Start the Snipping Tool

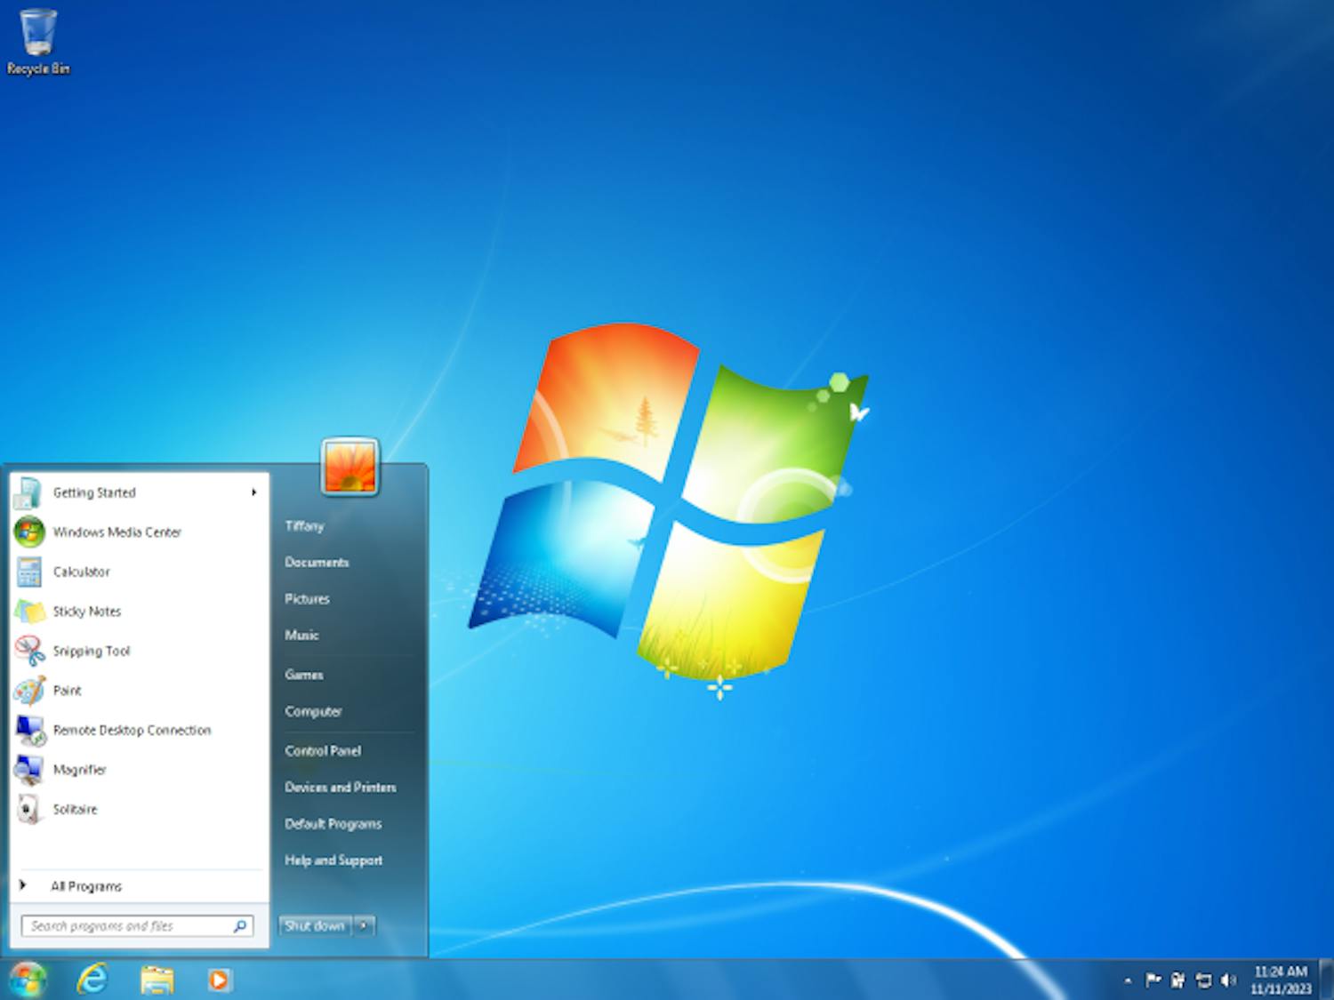pyautogui.click(x=91, y=651)
